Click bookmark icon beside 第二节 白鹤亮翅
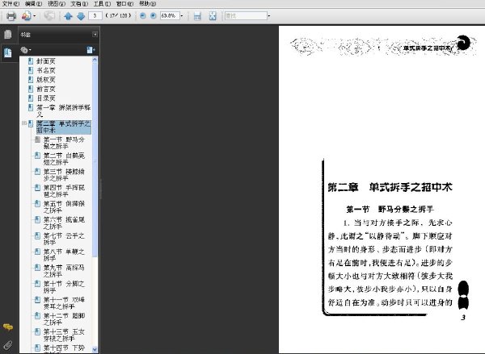Image resolution: width=485 pixels, height=354 pixels. coord(37,156)
